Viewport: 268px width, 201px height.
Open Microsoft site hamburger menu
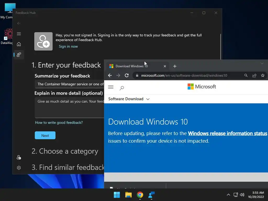point(111,87)
